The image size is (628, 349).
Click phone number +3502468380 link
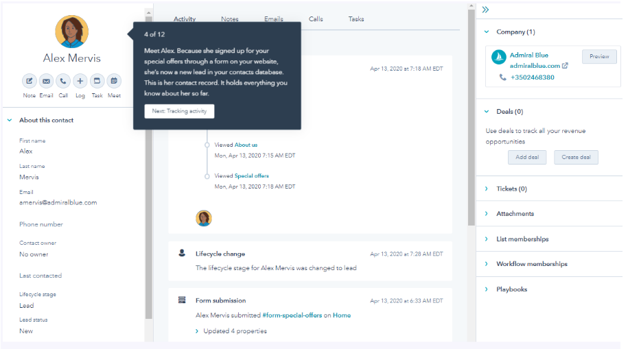coord(533,77)
